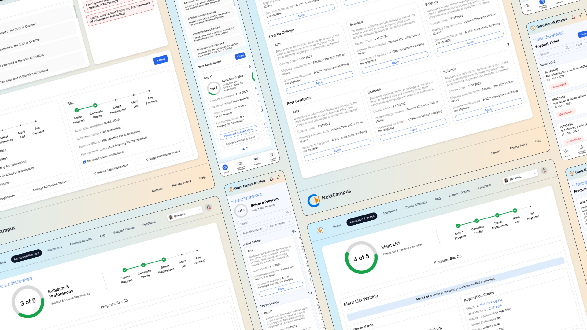Click search magnifier icon in Select a Program screen
The height and width of the screenshot is (330, 587).
[287, 212]
